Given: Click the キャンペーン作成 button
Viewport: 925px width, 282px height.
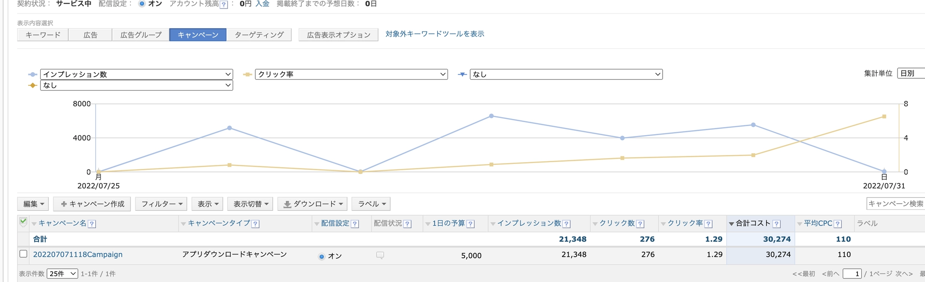Looking at the screenshot, I should pos(92,204).
